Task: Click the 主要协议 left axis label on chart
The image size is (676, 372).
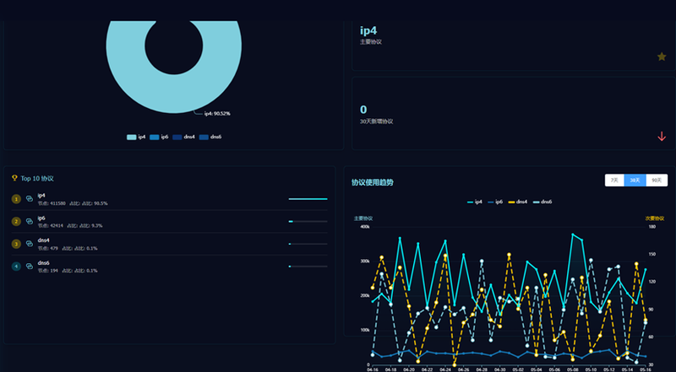Action: click(363, 218)
